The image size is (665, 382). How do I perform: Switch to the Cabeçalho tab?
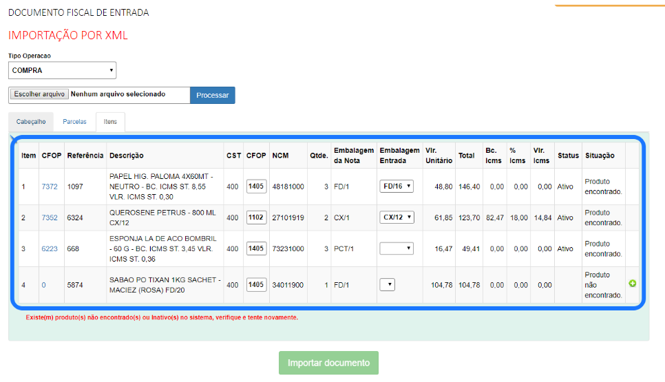(31, 122)
